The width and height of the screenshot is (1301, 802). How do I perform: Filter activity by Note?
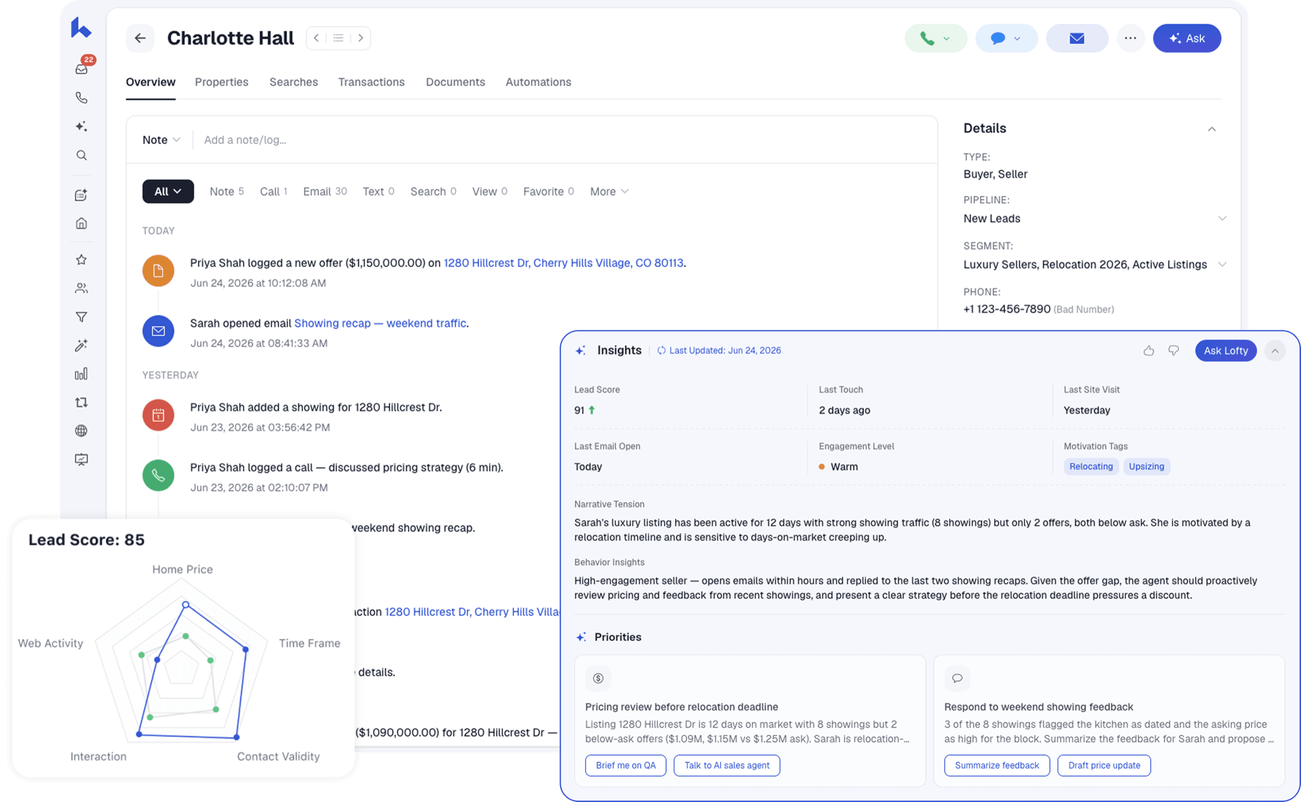click(x=227, y=191)
